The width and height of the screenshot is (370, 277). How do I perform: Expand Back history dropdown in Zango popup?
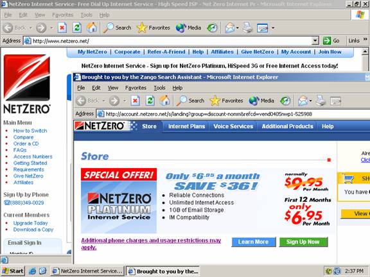point(103,101)
